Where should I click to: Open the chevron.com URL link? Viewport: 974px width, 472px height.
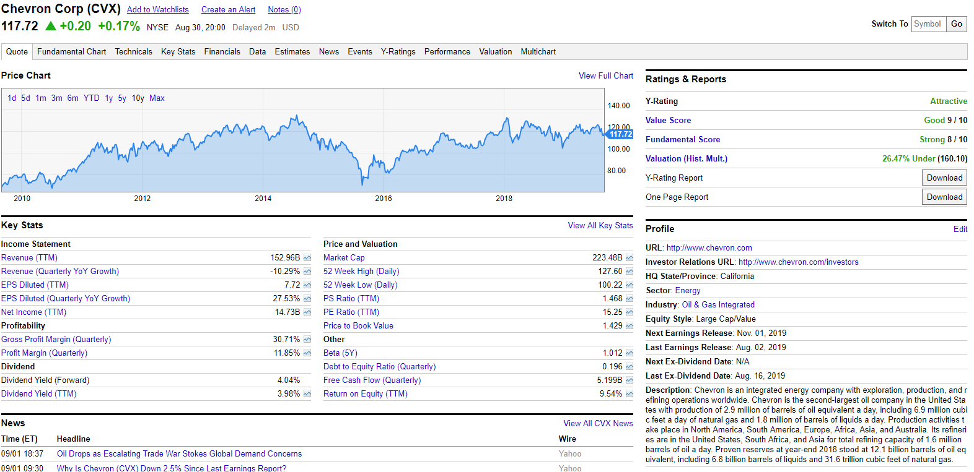click(709, 248)
